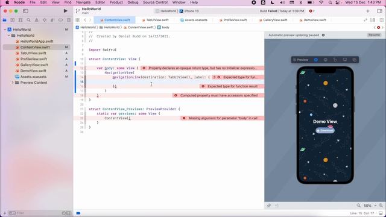The height and width of the screenshot is (217, 386).
Task: Switch to the ProfileView.swift tab
Action: [233, 20]
